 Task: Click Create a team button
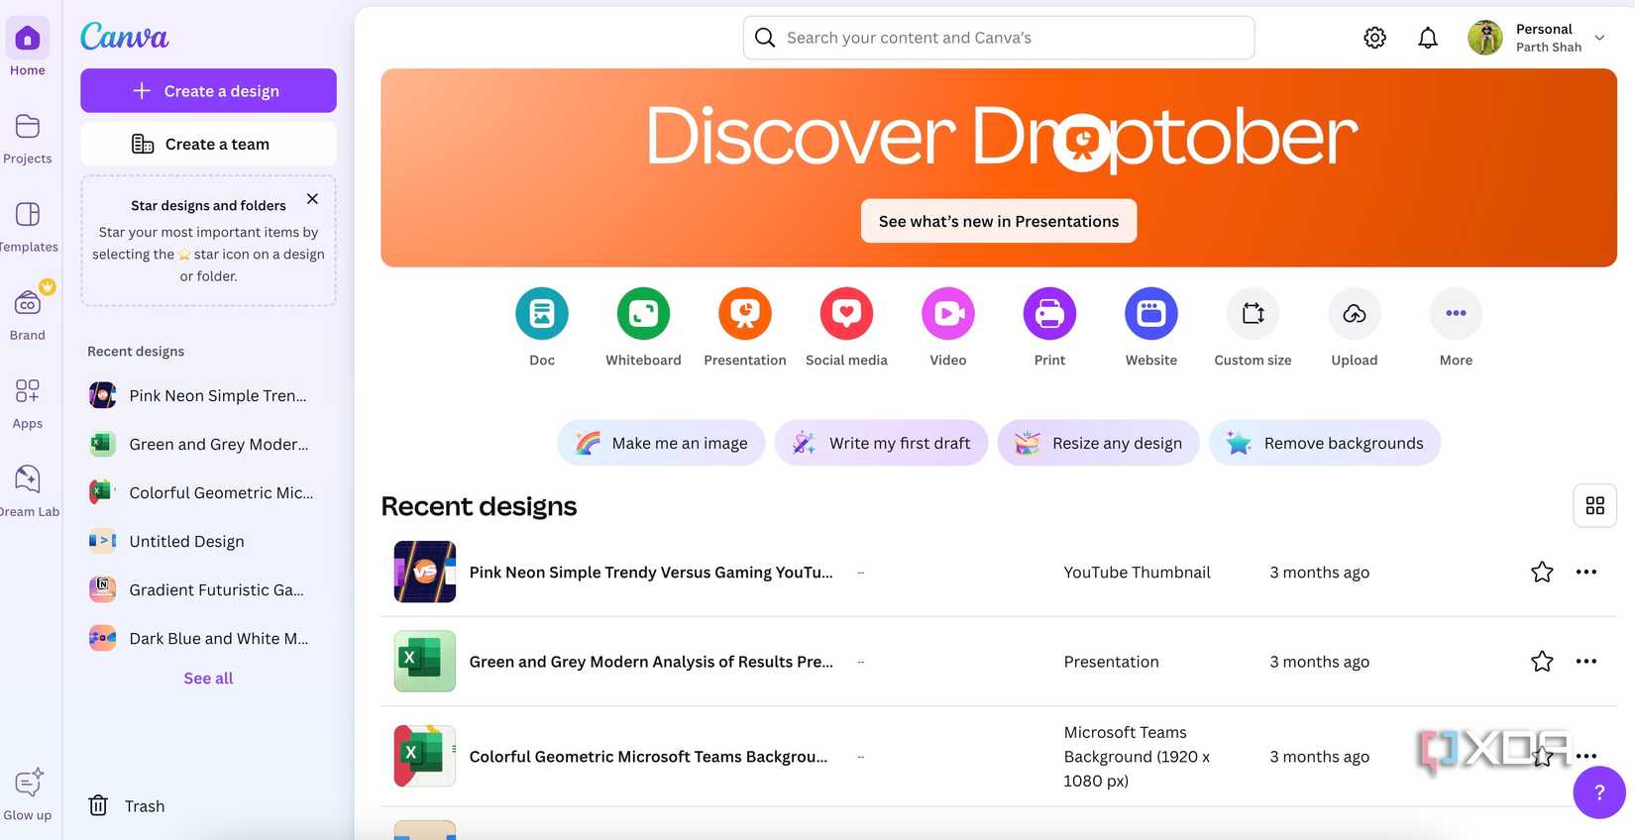(x=208, y=144)
